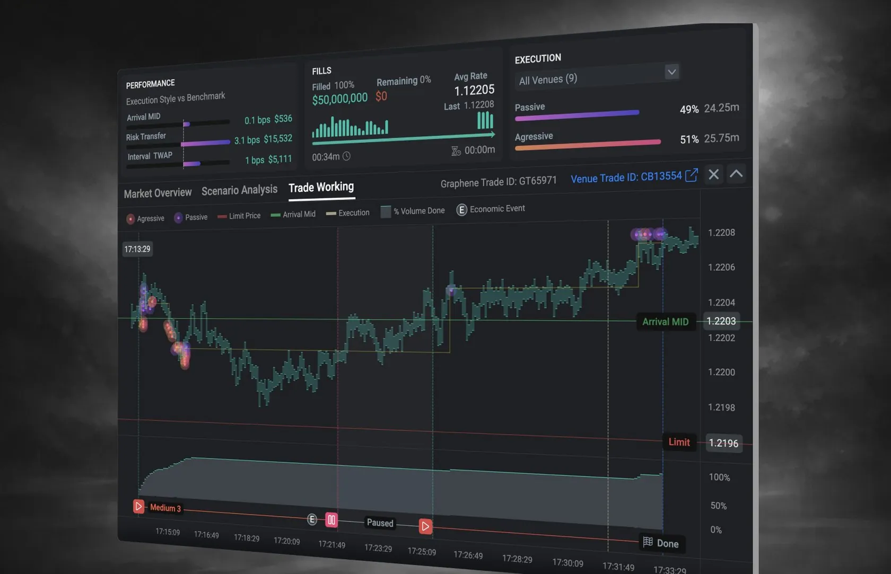Click the passive fill cluster at chart top right
The height and width of the screenshot is (574, 891).
[648, 234]
